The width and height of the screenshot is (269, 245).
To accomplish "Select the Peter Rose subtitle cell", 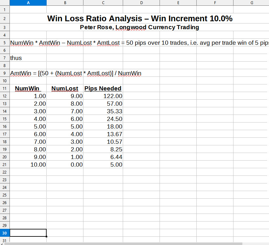I will pyautogui.click(x=140, y=27).
